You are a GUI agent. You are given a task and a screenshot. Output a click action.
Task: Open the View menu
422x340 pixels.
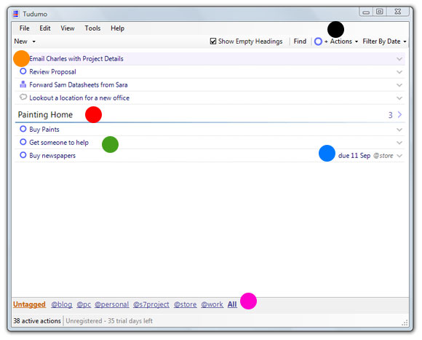coord(67,28)
